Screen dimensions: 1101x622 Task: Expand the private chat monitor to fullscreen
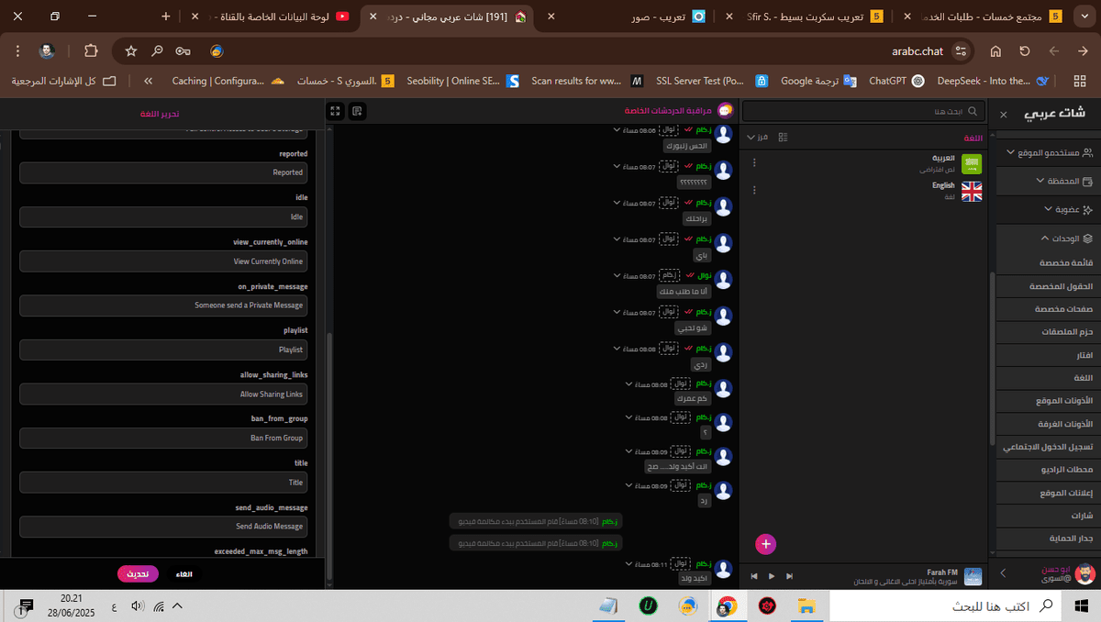336,111
